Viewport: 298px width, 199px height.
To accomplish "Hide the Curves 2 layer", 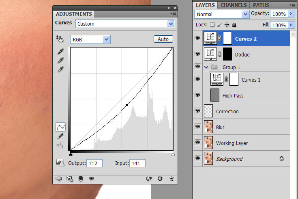I will click(x=198, y=38).
